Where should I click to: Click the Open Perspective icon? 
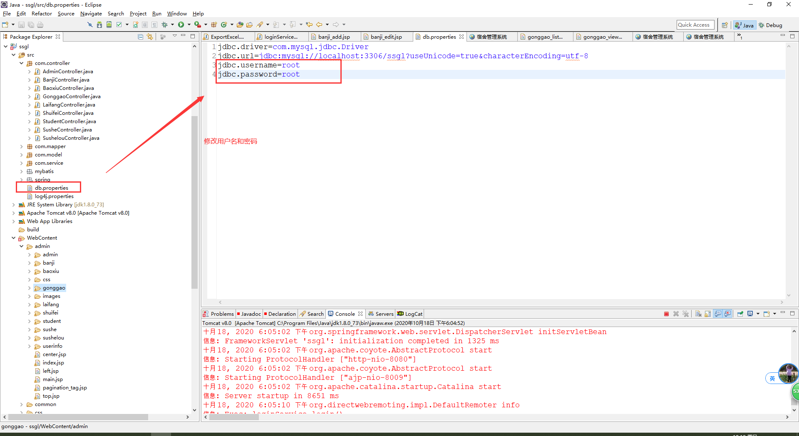click(x=725, y=25)
